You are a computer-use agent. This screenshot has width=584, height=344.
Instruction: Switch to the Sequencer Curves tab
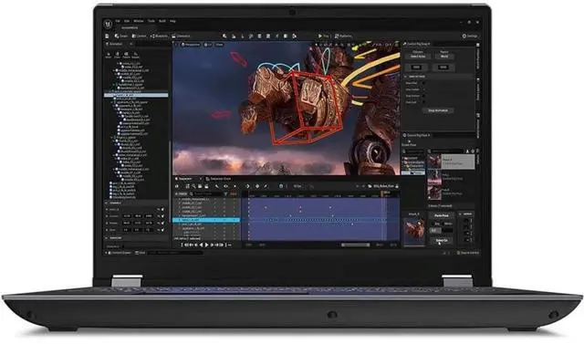point(219,179)
